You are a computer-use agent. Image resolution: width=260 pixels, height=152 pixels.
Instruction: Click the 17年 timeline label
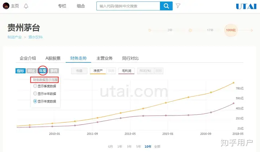click(x=210, y=30)
